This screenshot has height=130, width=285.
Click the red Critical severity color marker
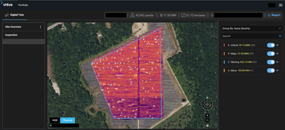pyautogui.click(x=224, y=45)
